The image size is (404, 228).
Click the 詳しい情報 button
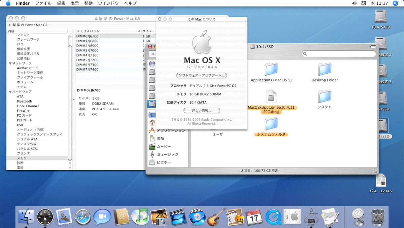point(202,110)
